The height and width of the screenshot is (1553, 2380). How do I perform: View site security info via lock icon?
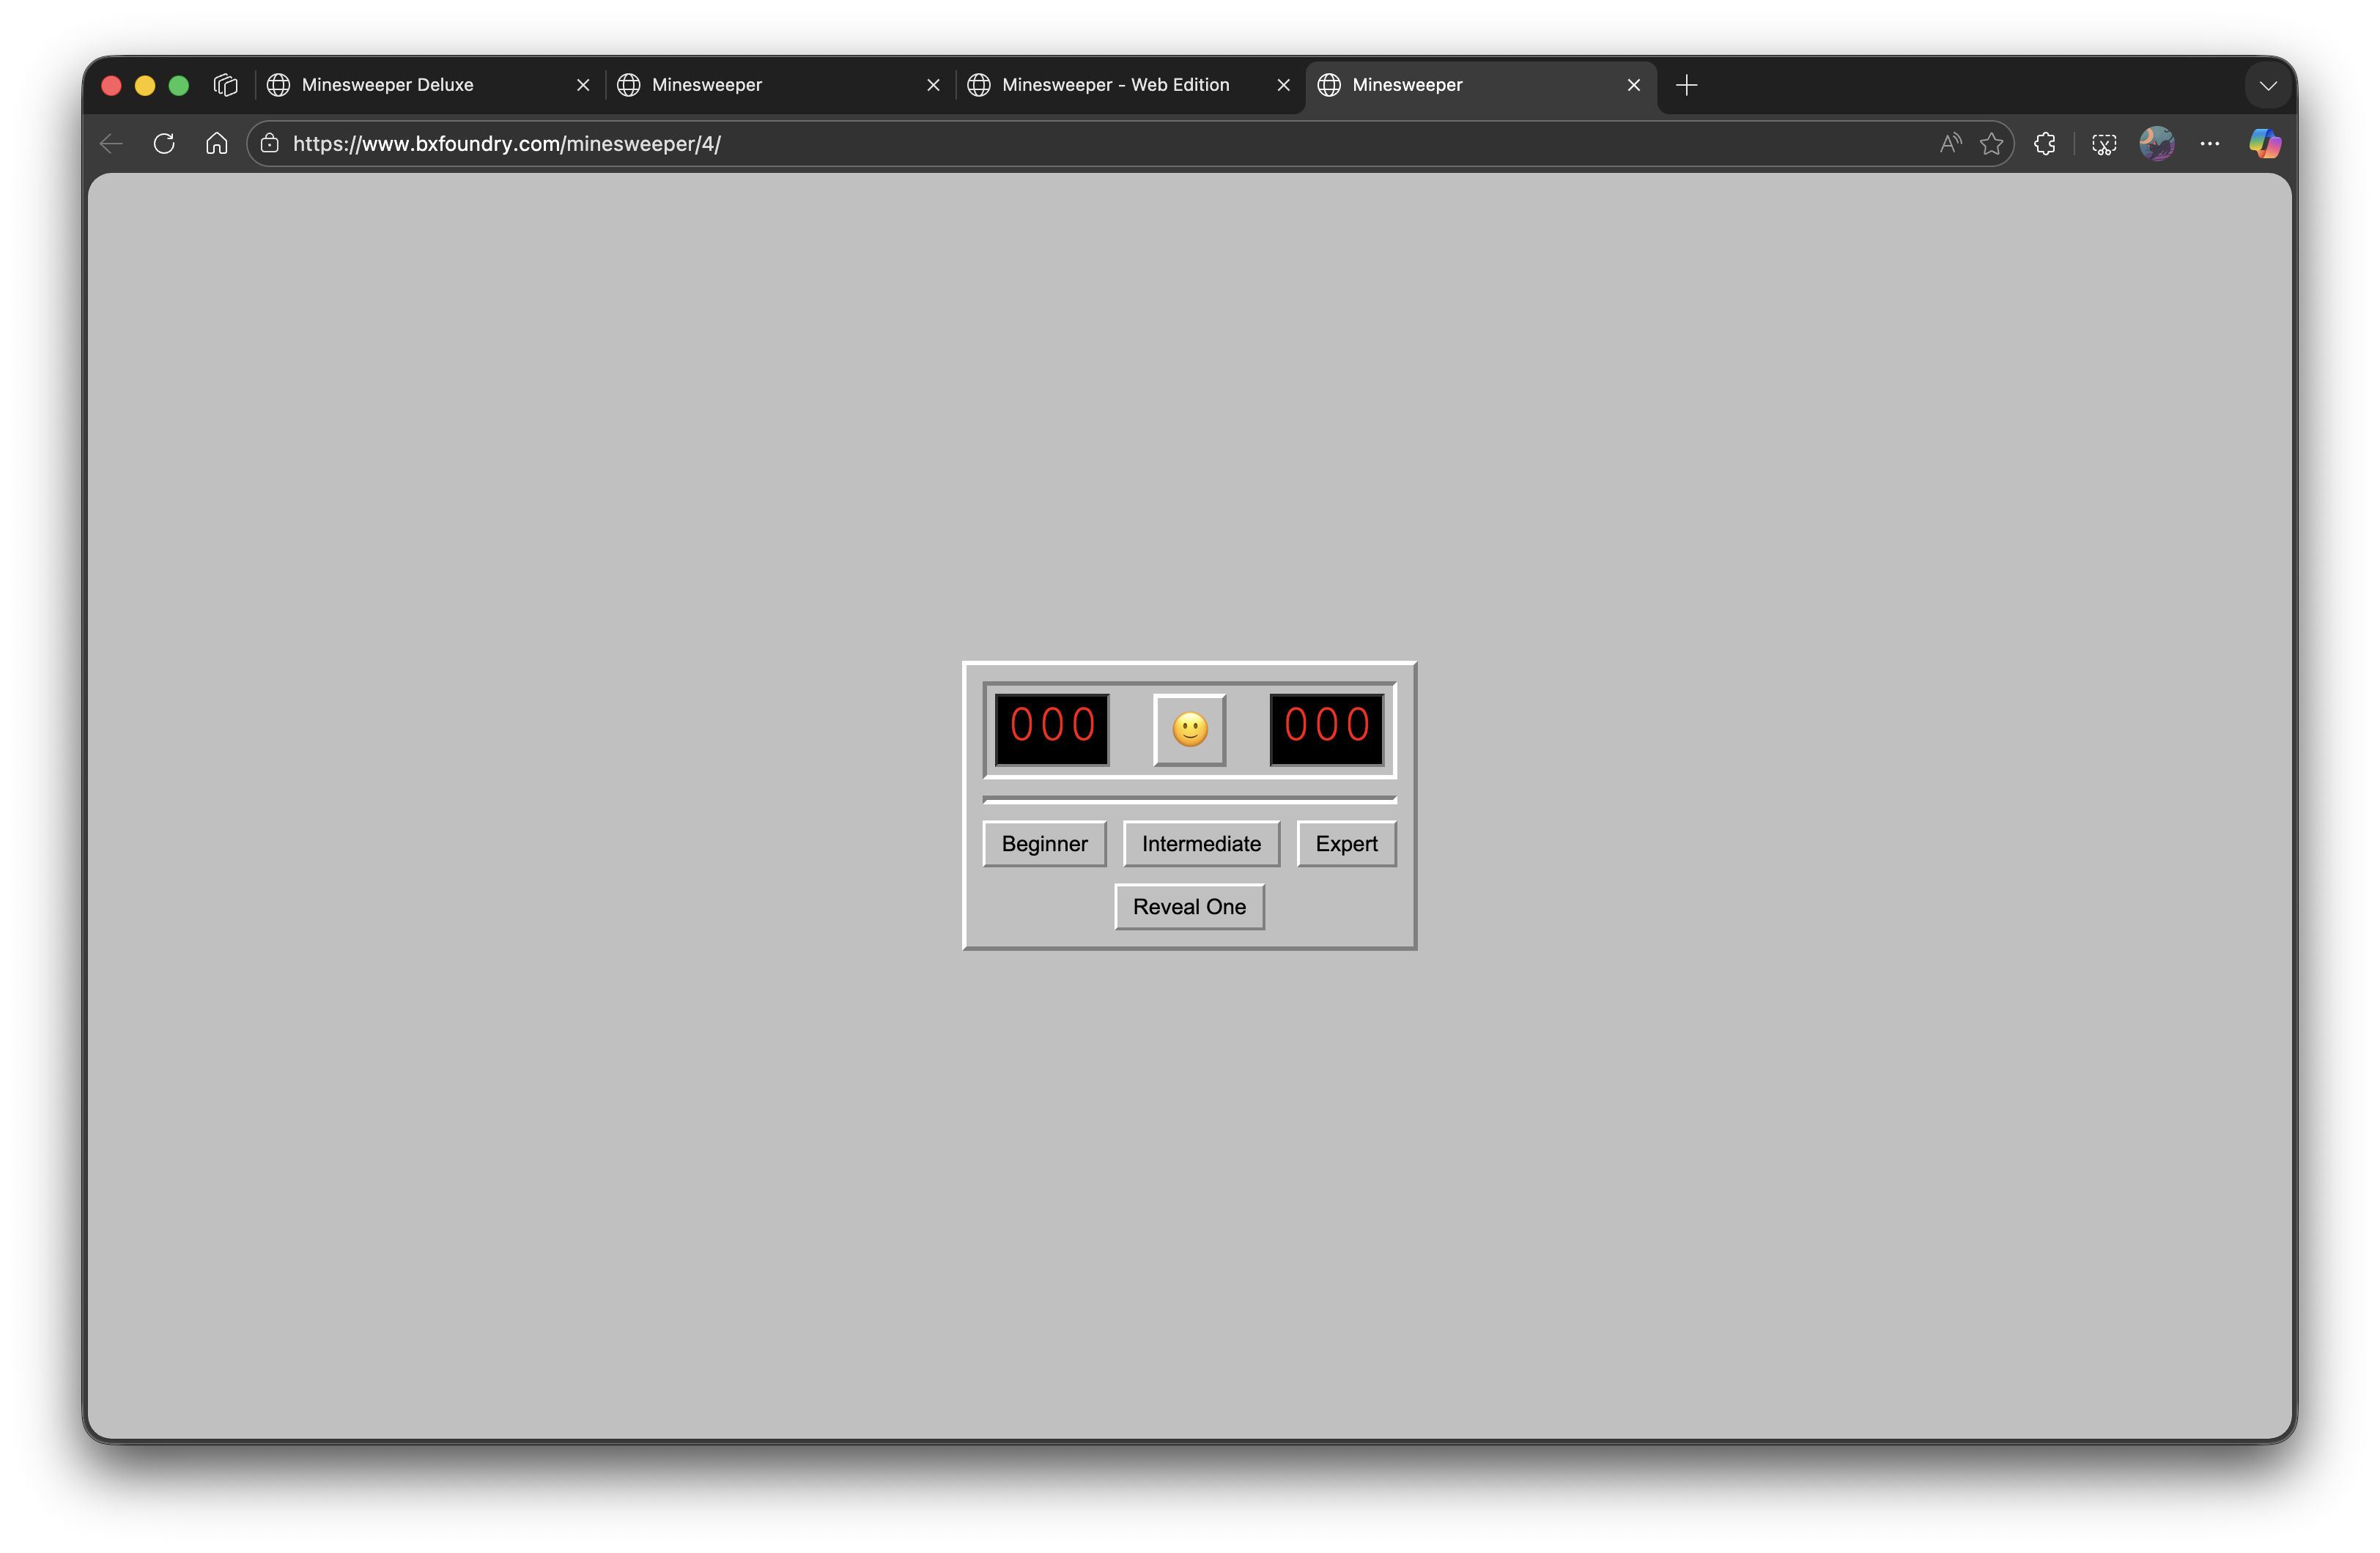269,143
